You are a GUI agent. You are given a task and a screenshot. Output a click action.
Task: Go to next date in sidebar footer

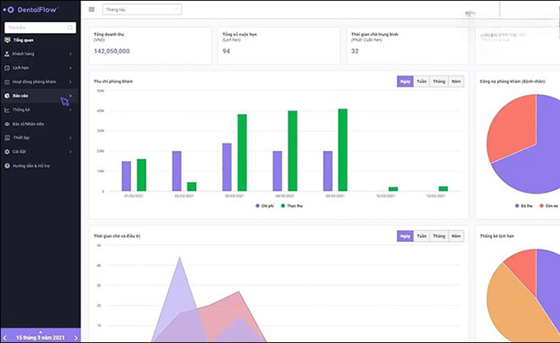(76, 337)
